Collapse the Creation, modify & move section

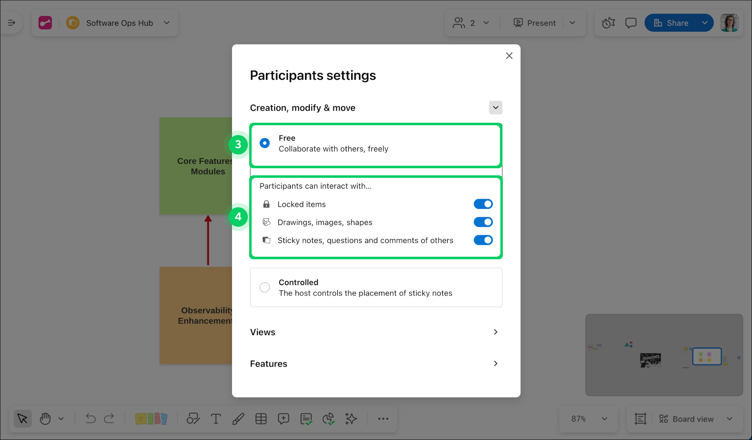click(495, 107)
